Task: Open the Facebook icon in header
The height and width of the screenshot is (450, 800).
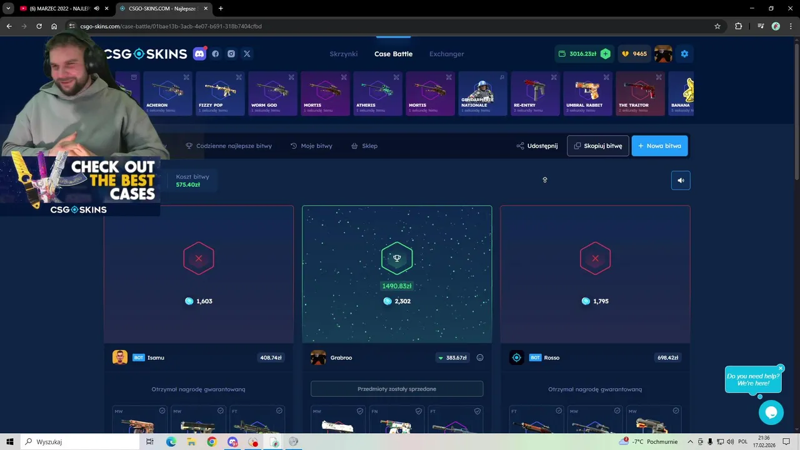Action: pos(216,54)
